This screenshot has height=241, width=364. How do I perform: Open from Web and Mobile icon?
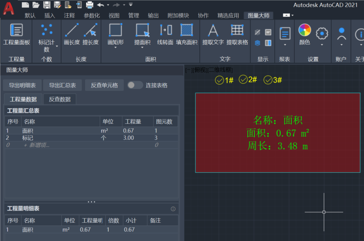coord(68,4)
